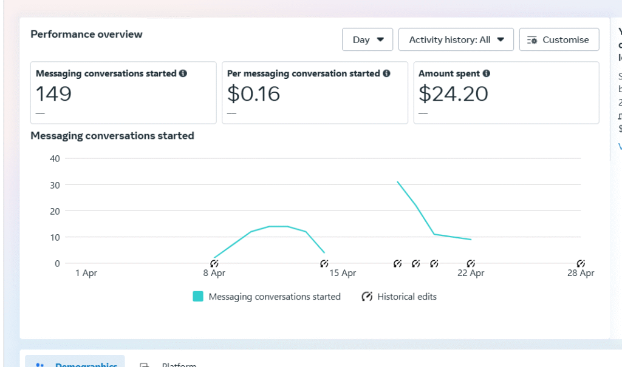Select the historical edit marker near 14 Apr
The width and height of the screenshot is (622, 367).
pos(324,263)
